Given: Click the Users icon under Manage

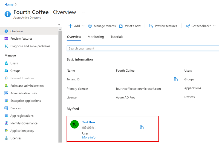Looking at the screenshot, I should (6, 63).
